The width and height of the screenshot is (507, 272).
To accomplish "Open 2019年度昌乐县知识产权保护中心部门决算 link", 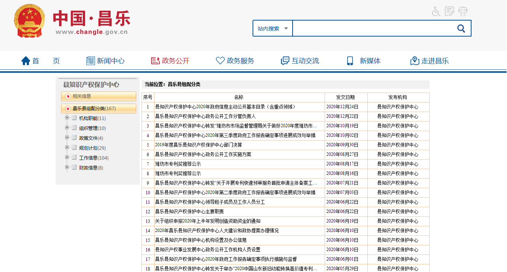I will 198,145.
